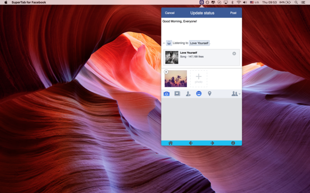Open the info icon in bottom bar

[233, 143]
